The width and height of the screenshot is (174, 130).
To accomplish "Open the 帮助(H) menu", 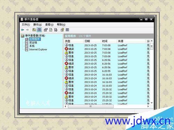I will (61, 25).
